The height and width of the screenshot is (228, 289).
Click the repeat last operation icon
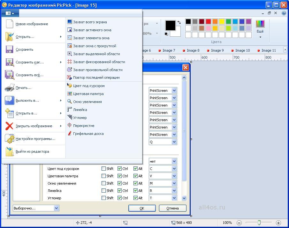pos(70,77)
